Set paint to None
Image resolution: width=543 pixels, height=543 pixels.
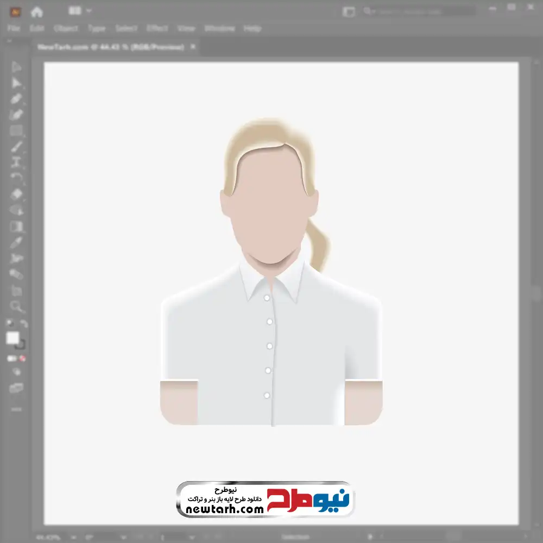point(22,358)
